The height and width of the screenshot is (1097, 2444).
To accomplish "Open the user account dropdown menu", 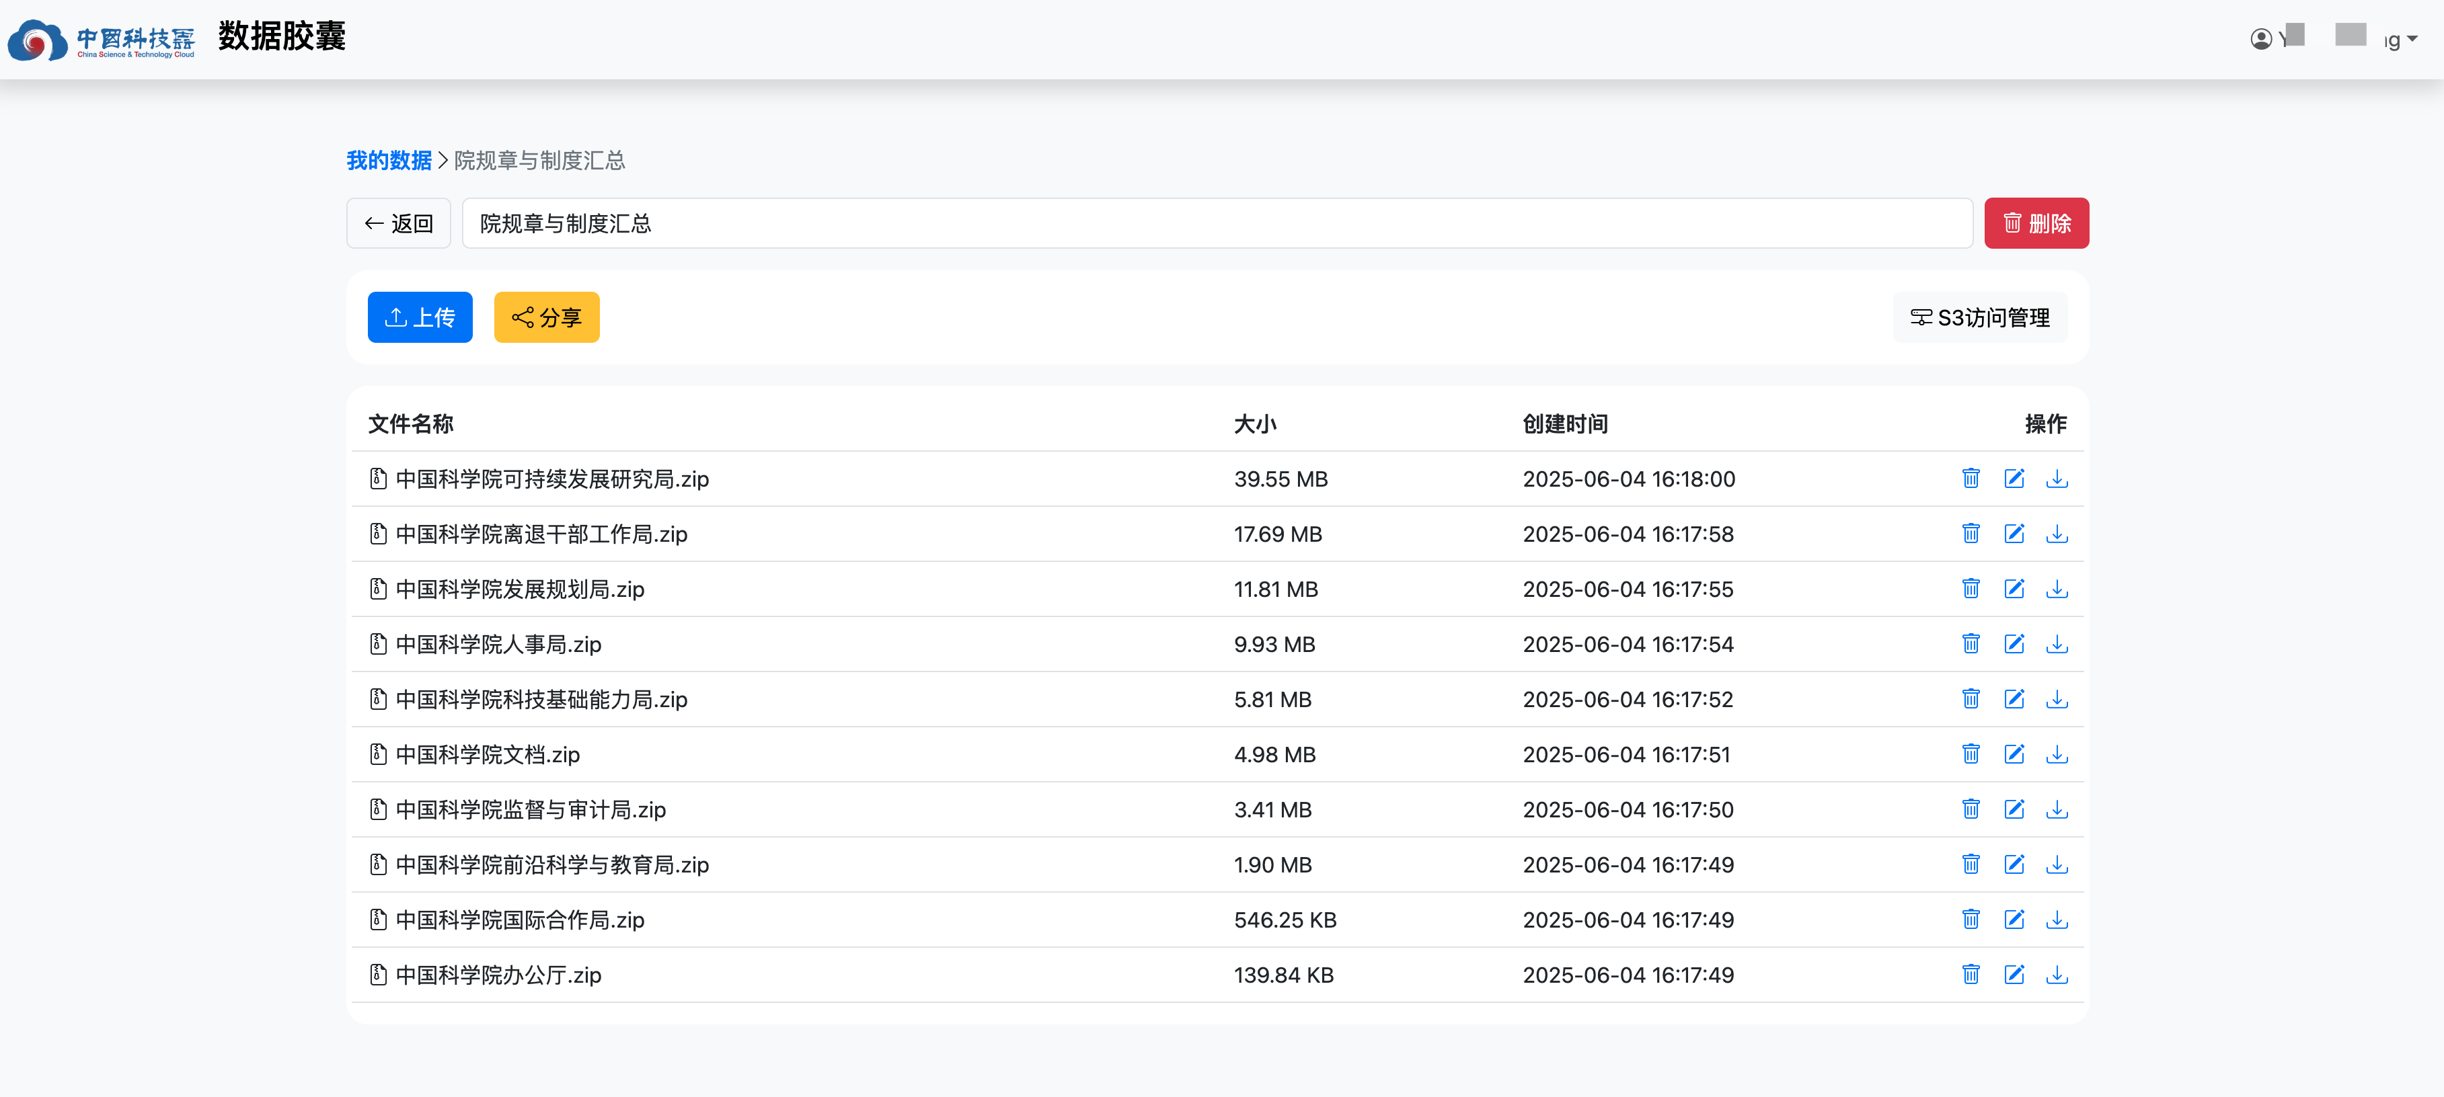I will coord(2334,39).
